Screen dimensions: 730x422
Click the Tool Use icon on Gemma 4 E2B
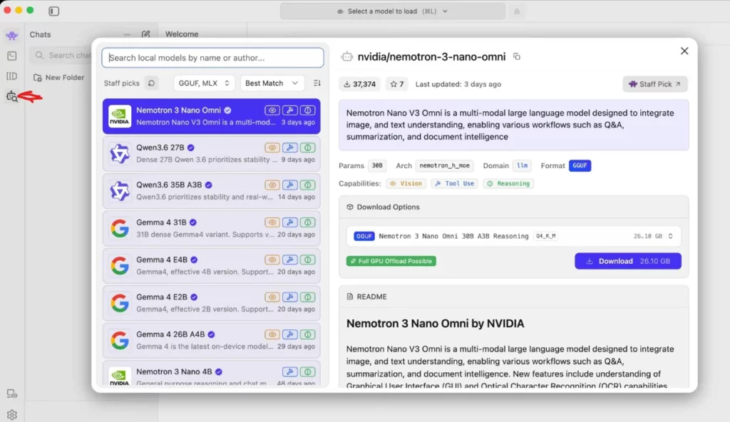pyautogui.click(x=289, y=297)
